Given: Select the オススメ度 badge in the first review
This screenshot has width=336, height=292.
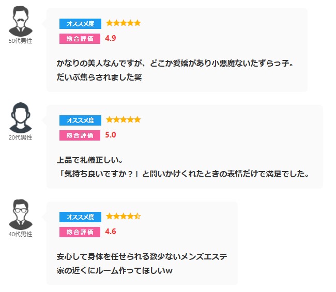Looking at the screenshot, I should coord(80,24).
